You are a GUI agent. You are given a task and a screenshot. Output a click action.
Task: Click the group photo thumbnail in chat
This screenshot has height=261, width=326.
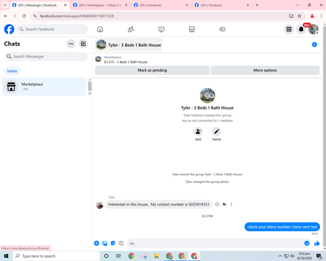(x=207, y=96)
